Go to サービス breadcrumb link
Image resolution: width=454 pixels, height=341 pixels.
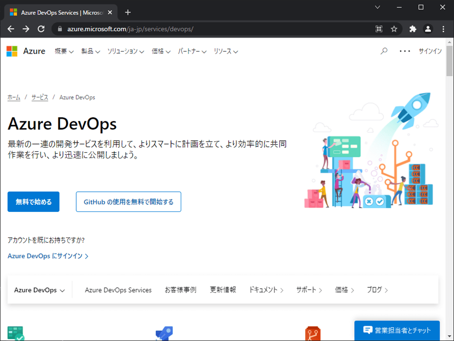pos(39,98)
